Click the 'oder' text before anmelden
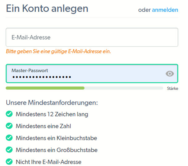The height and width of the screenshot is (166, 188). click(x=144, y=10)
